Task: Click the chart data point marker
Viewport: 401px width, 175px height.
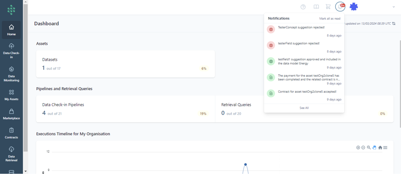Action: pos(246,164)
